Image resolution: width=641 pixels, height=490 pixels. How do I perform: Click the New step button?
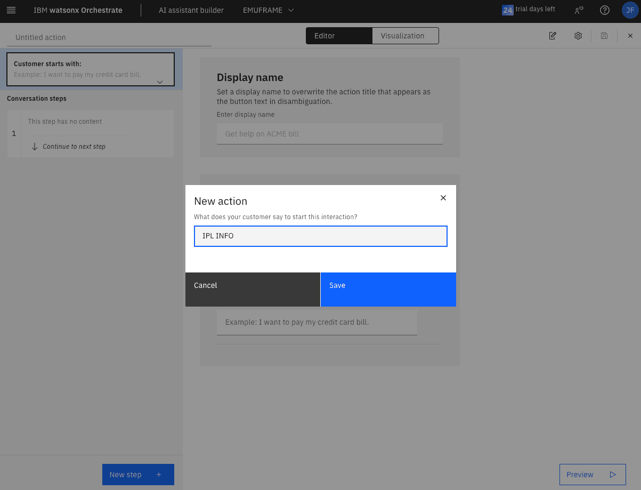coord(138,475)
